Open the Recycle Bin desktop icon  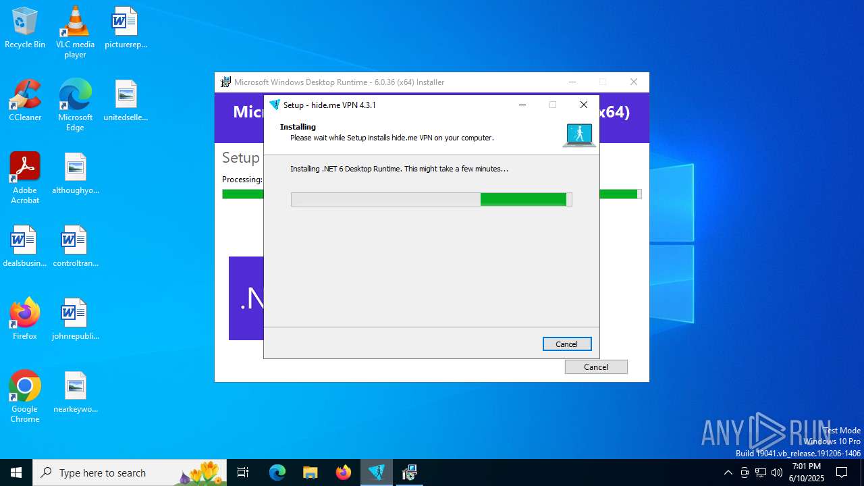click(x=25, y=28)
